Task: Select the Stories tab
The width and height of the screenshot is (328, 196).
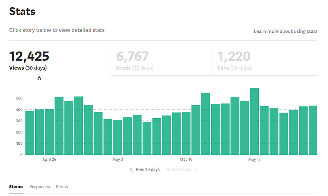Action: point(16,187)
